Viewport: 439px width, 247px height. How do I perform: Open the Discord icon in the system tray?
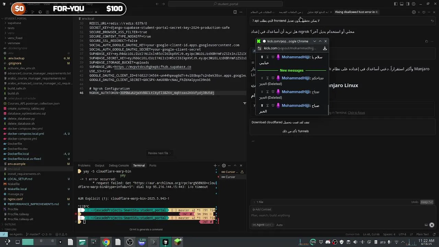pyautogui.click(x=328, y=242)
